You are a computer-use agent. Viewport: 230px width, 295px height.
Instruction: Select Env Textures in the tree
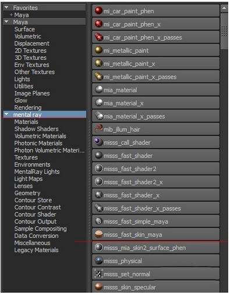[31, 65]
